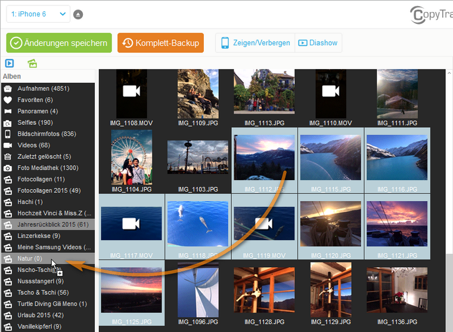Select Meine Samsung Videos album
Image resolution: width=453 pixels, height=332 pixels.
(48, 247)
